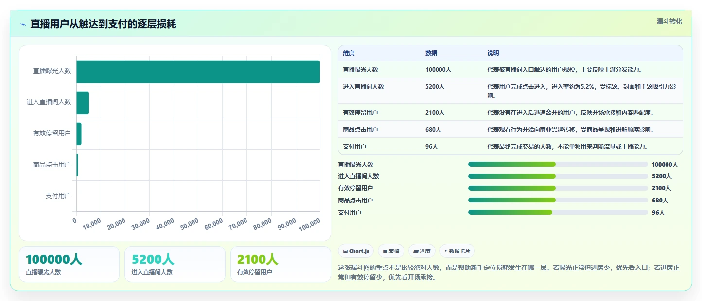
Task: Click the 680人 value beside the progress bars
Action: 660,201
